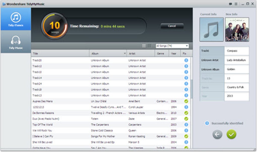Click the Stone Cold Classics album cell
This screenshot has width=257, height=152.
pos(102,131)
